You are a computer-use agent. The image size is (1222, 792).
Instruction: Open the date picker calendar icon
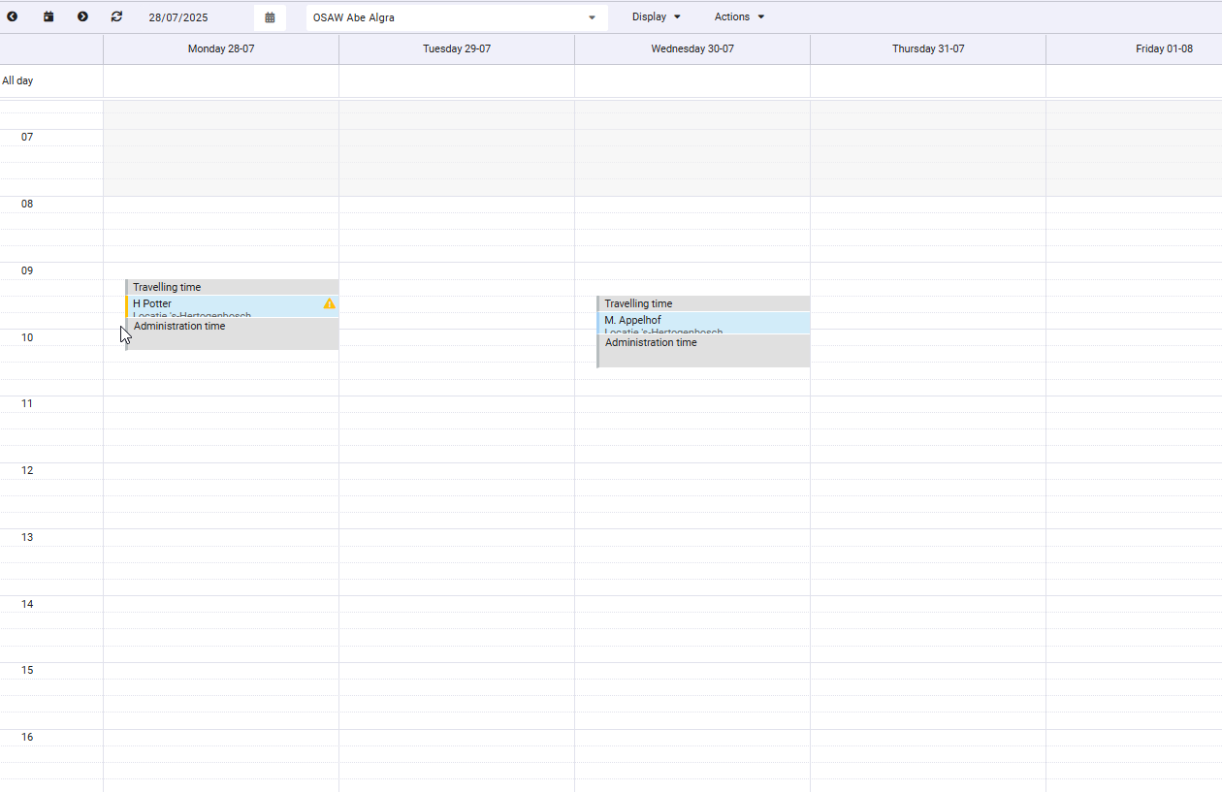(x=270, y=17)
